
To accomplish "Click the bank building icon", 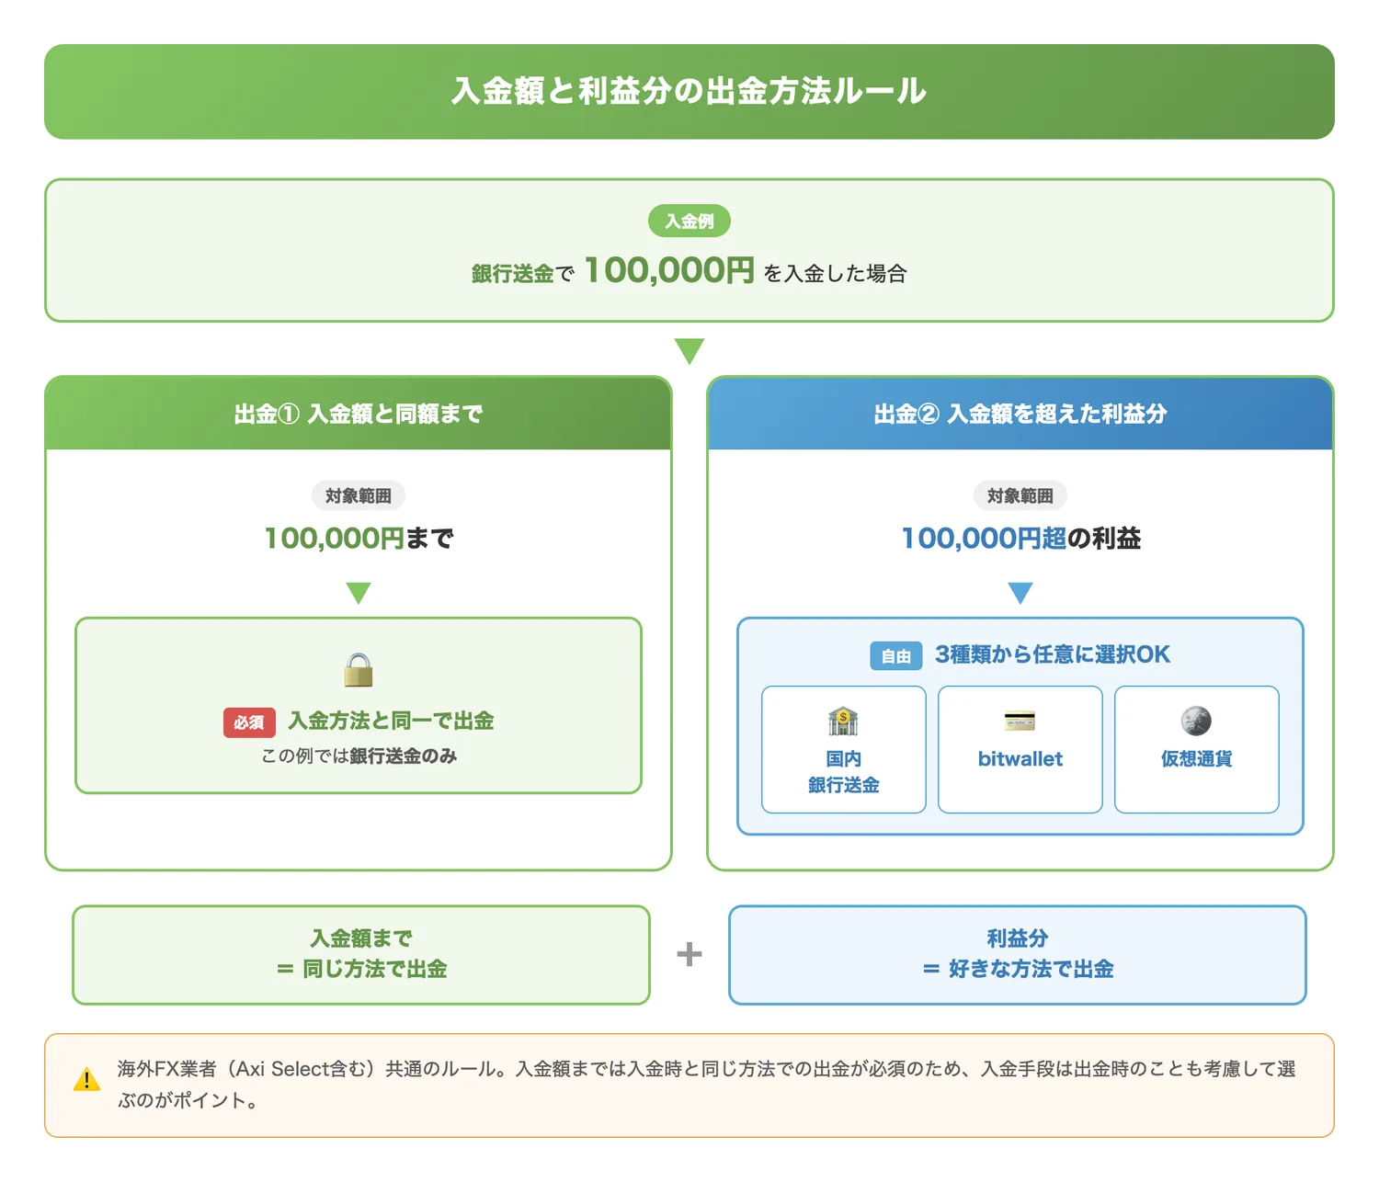I will click(x=843, y=722).
